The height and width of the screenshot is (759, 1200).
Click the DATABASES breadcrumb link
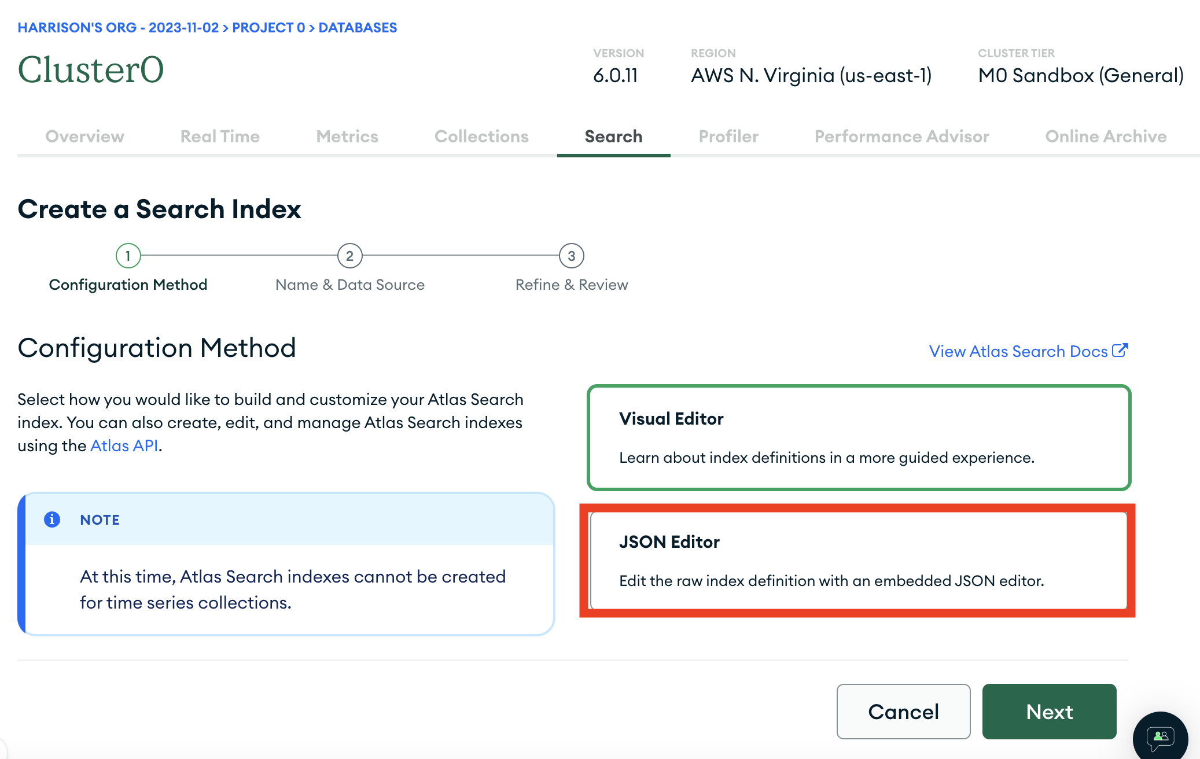pyautogui.click(x=358, y=28)
